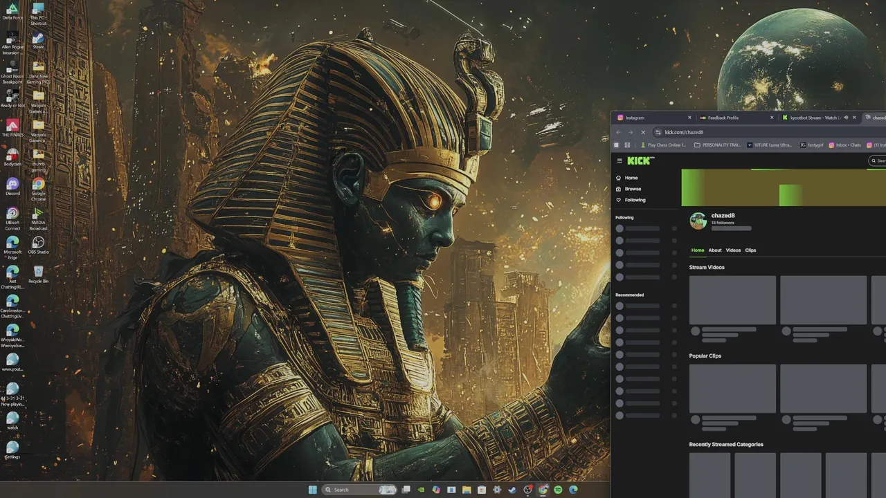Screen dimensions: 886x498
Task: Launch Discord from the desktop
Action: [x=12, y=187]
